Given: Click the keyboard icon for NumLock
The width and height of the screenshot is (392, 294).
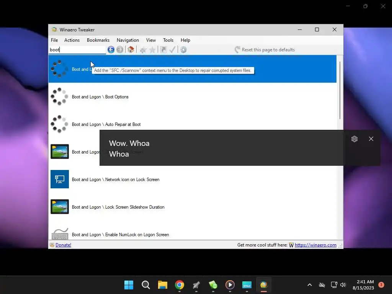Looking at the screenshot, I should (60, 234).
